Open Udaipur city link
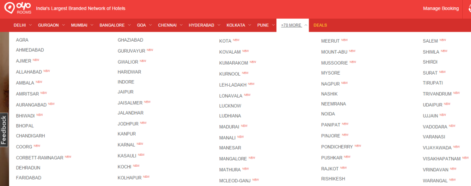This screenshot has width=471, height=186. pyautogui.click(x=432, y=105)
